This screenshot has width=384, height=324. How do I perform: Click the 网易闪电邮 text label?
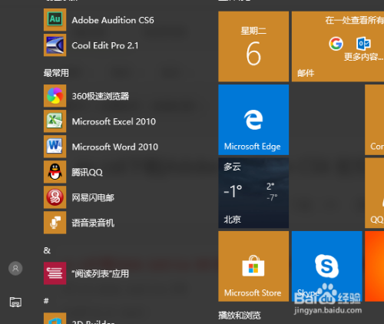click(93, 197)
